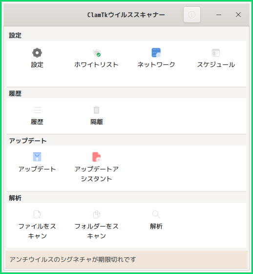This screenshot has height=274, width=253.
Task: Click the 解析 magnifying glass icon
Action: tap(156, 214)
